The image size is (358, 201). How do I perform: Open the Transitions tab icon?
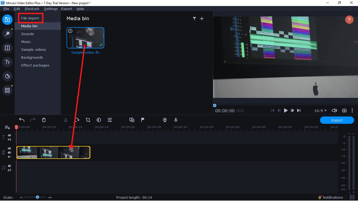7,48
